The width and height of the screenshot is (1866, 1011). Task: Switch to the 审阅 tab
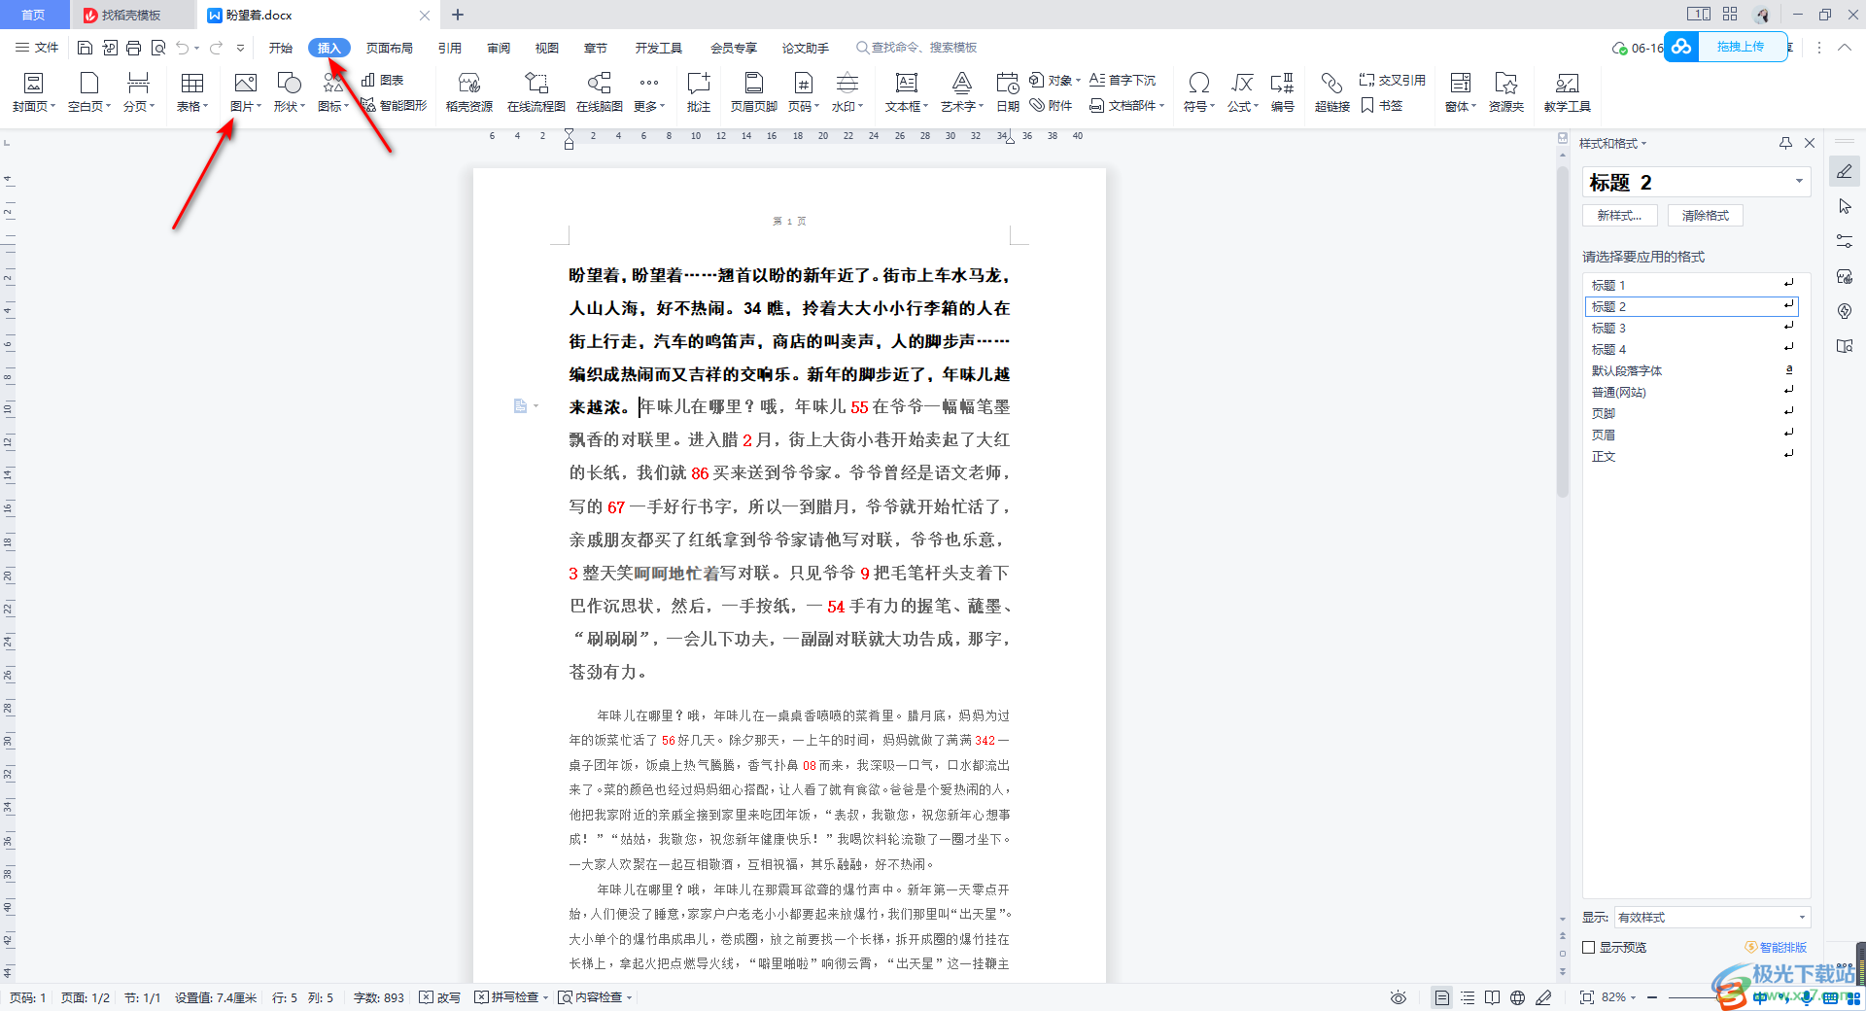(499, 48)
